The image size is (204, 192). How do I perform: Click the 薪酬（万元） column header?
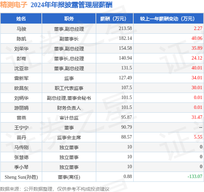(x=115, y=19)
